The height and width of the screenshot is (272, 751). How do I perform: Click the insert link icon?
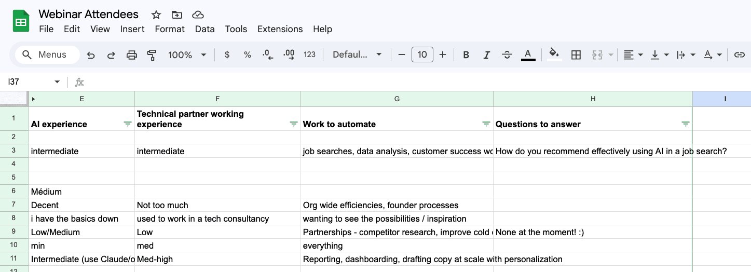739,55
